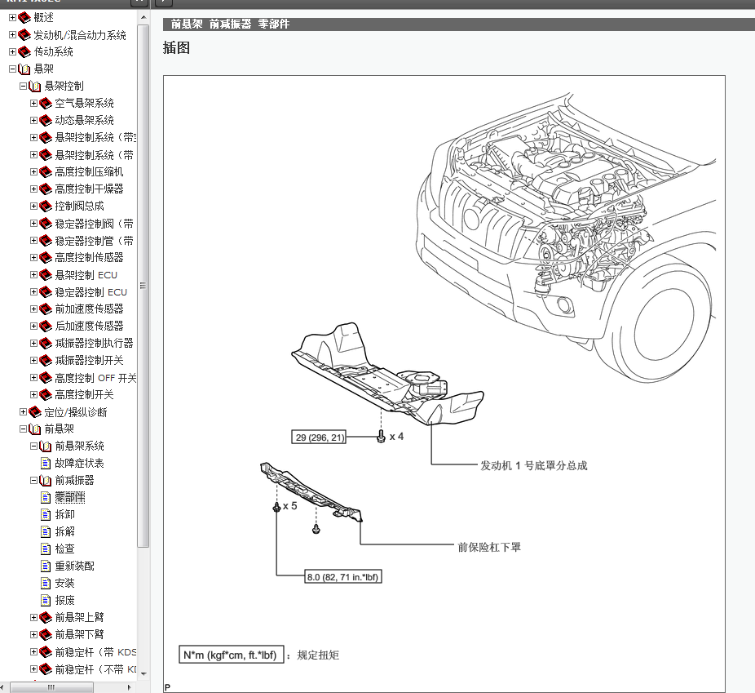
Task: Expand the 传动系统 node
Action: [x=12, y=51]
